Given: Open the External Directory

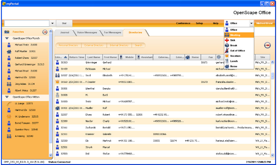Looking at the screenshot, I should [x=94, y=45].
